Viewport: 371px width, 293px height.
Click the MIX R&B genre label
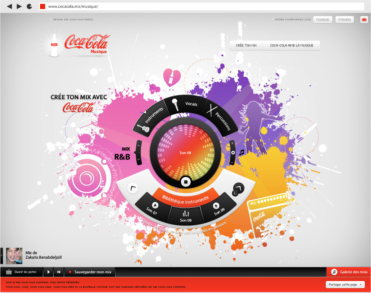pyautogui.click(x=122, y=153)
